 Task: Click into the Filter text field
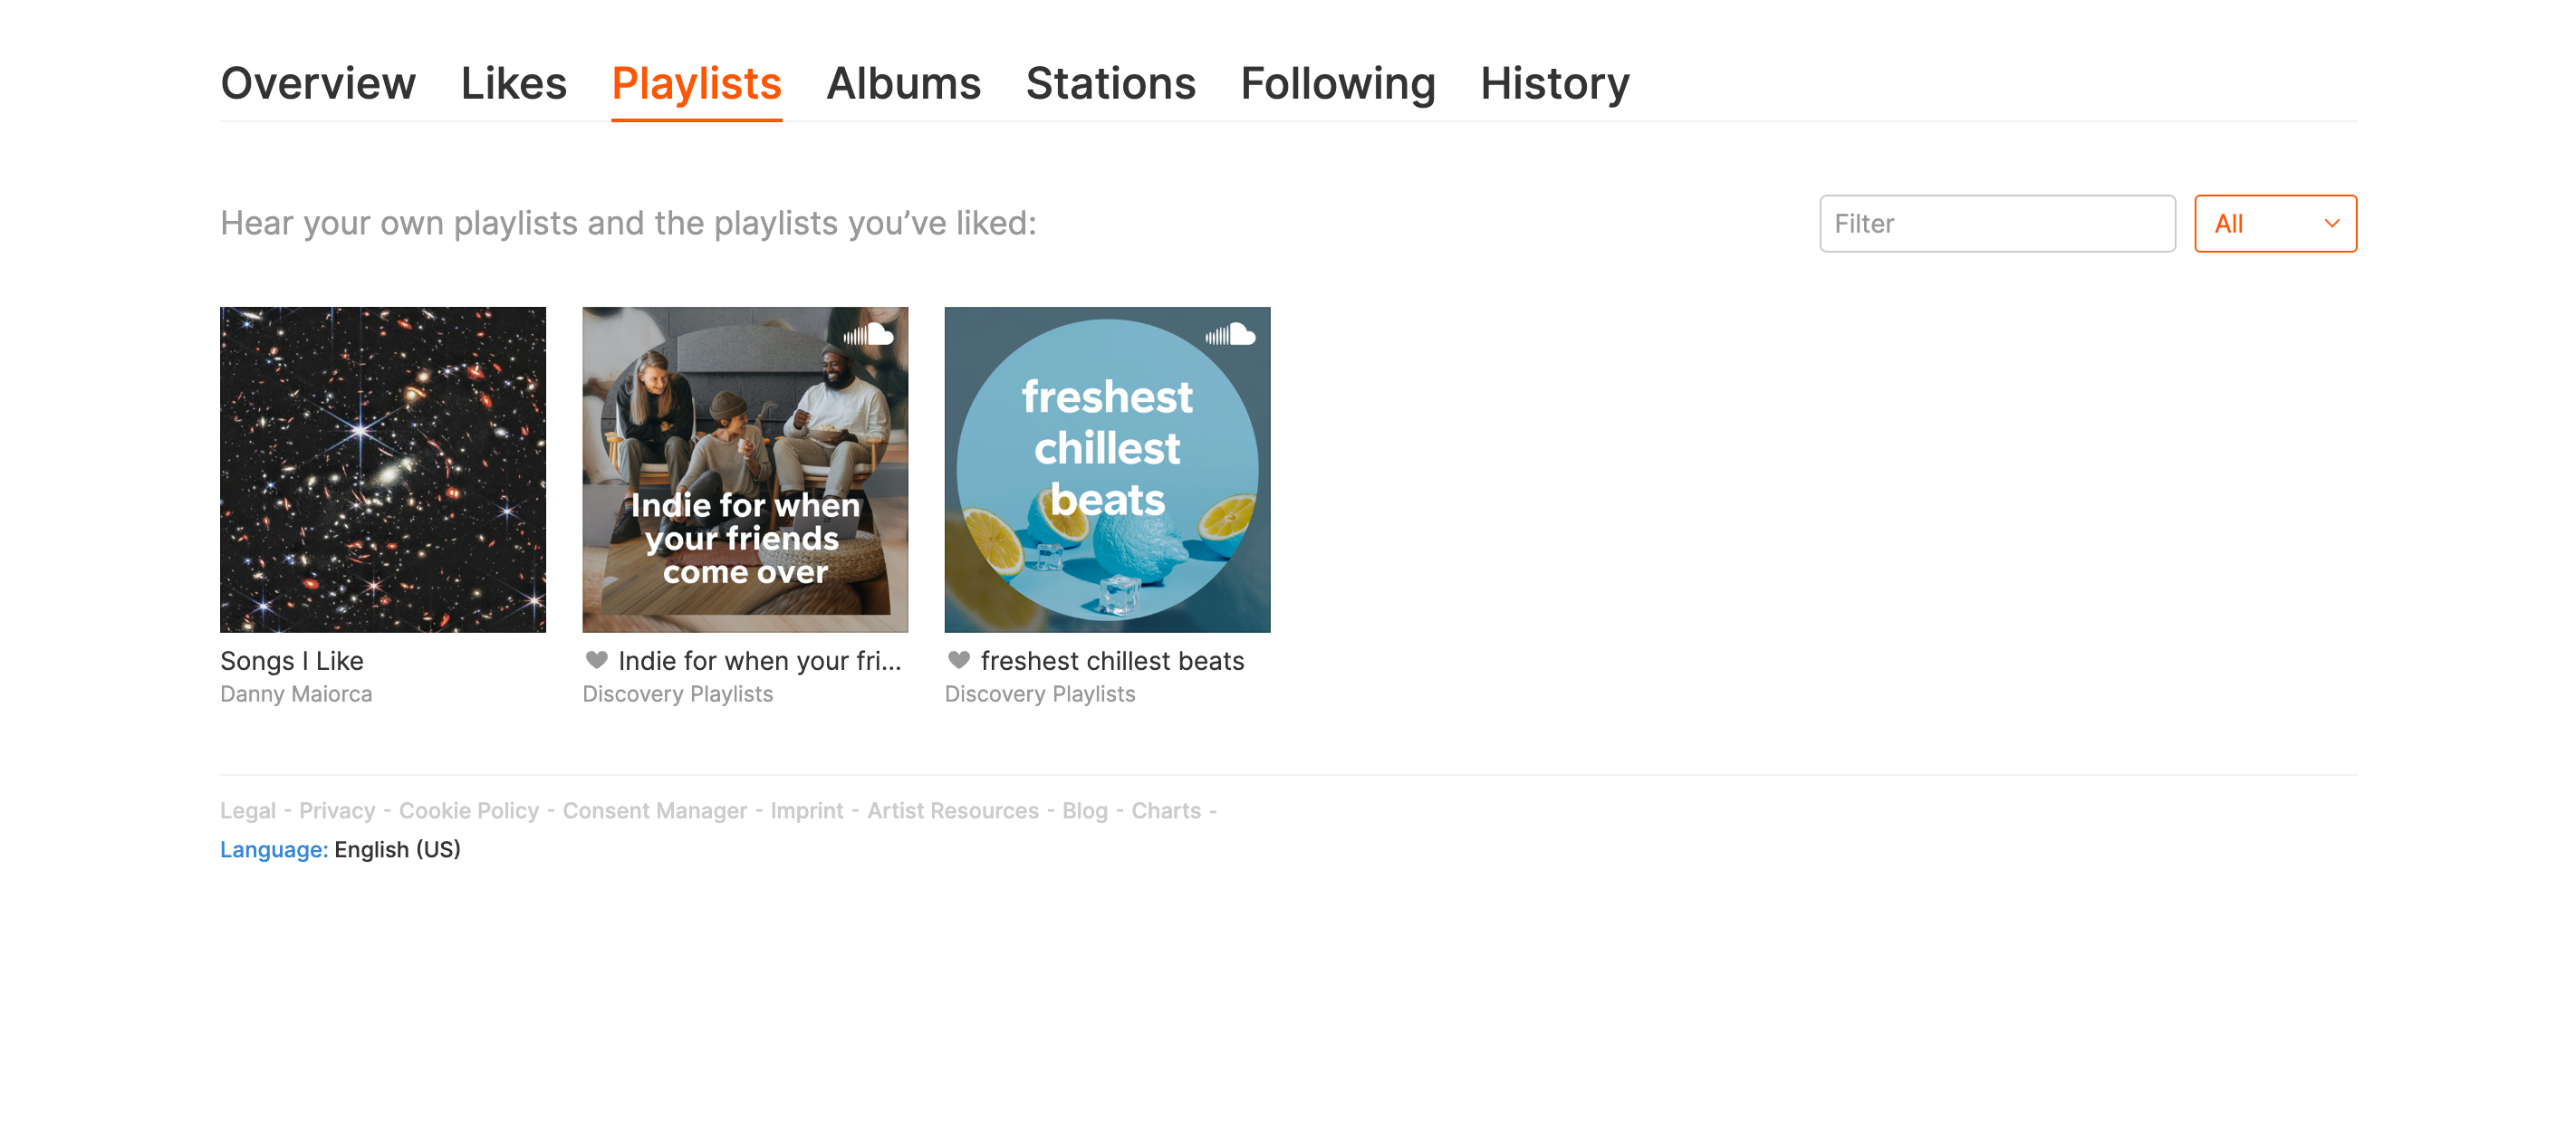click(x=1996, y=224)
